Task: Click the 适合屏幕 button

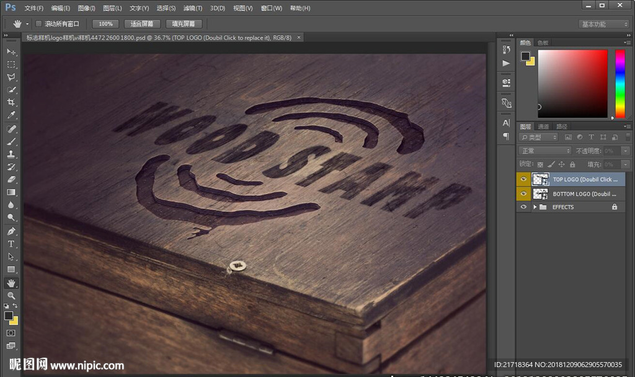Action: pyautogui.click(x=142, y=24)
